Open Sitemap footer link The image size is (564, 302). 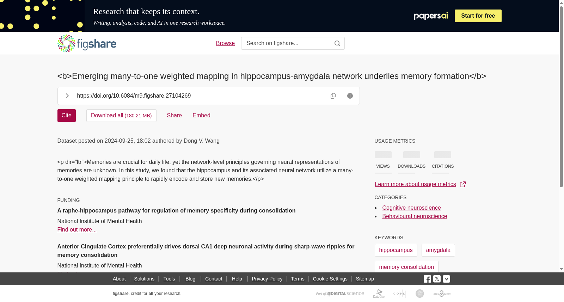click(x=365, y=279)
